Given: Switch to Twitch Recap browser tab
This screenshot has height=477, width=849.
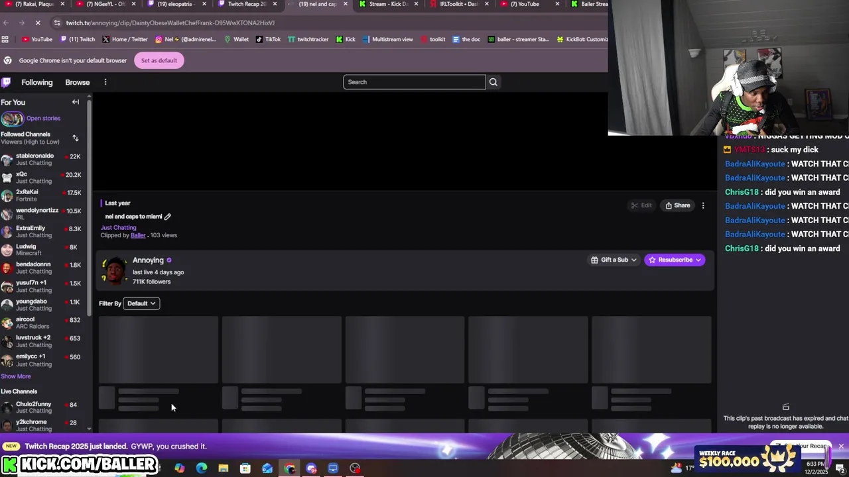Looking at the screenshot, I should coord(247,4).
